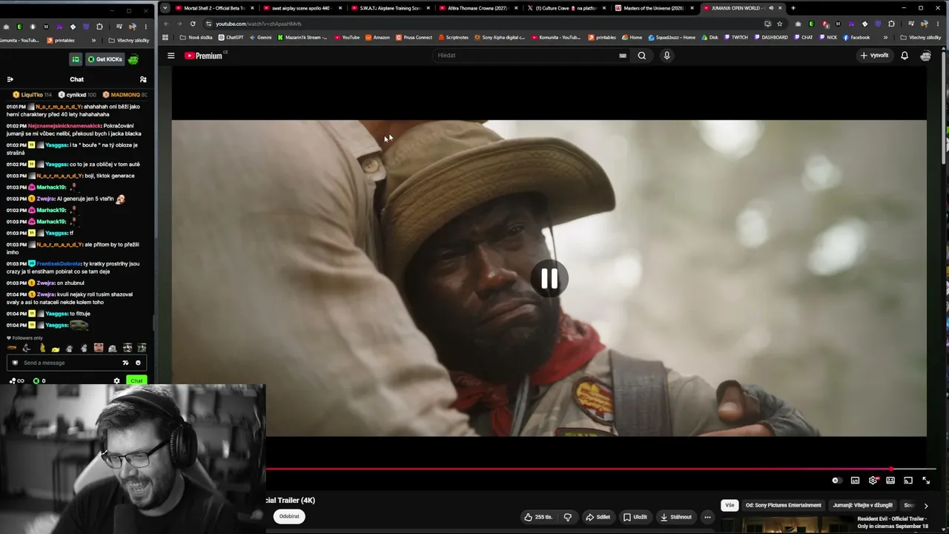Image resolution: width=949 pixels, height=534 pixels.
Task: Open the extensions puzzle icon in chat window
Action: tap(99, 27)
